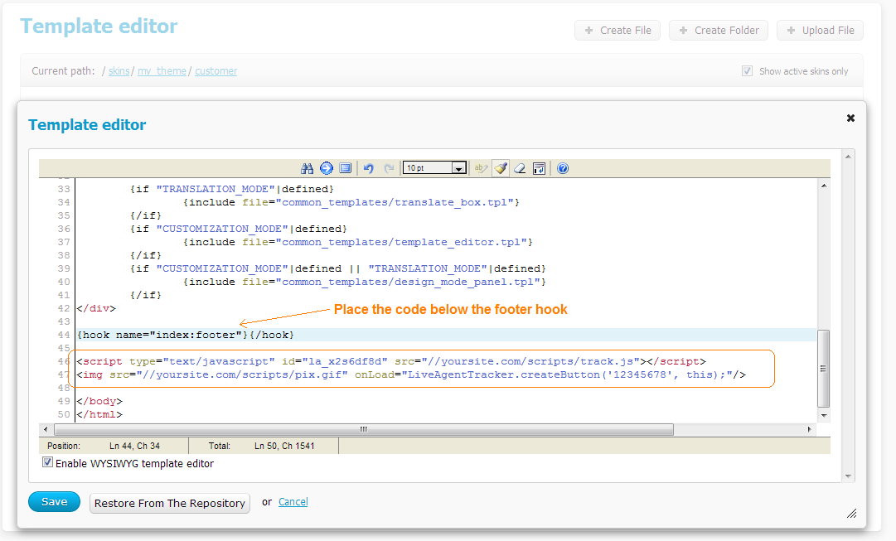The width and height of the screenshot is (896, 541).
Task: Click Upload File button
Action: pyautogui.click(x=820, y=31)
